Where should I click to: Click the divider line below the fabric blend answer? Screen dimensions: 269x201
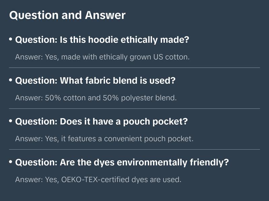point(134,109)
